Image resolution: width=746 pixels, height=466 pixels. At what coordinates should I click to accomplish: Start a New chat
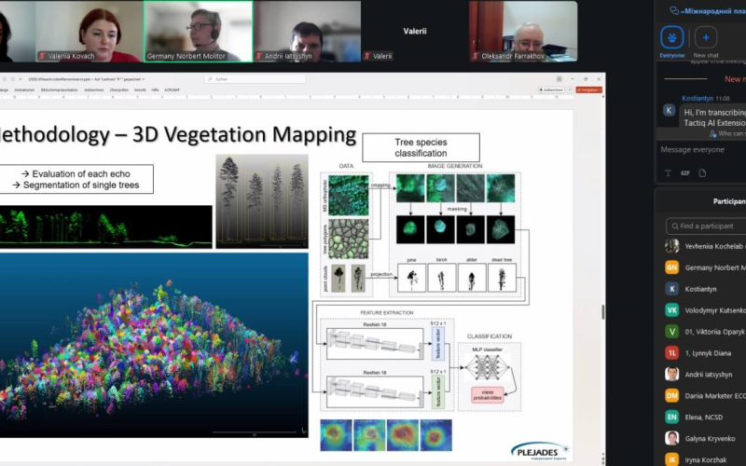(x=706, y=37)
